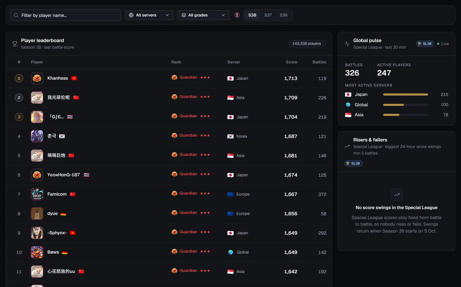The height and width of the screenshot is (287, 461).
Task: Click the Live status indicator
Action: point(443,44)
